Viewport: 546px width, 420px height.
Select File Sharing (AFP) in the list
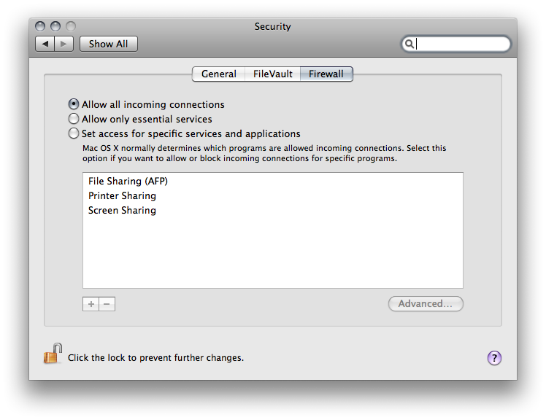coord(273,181)
